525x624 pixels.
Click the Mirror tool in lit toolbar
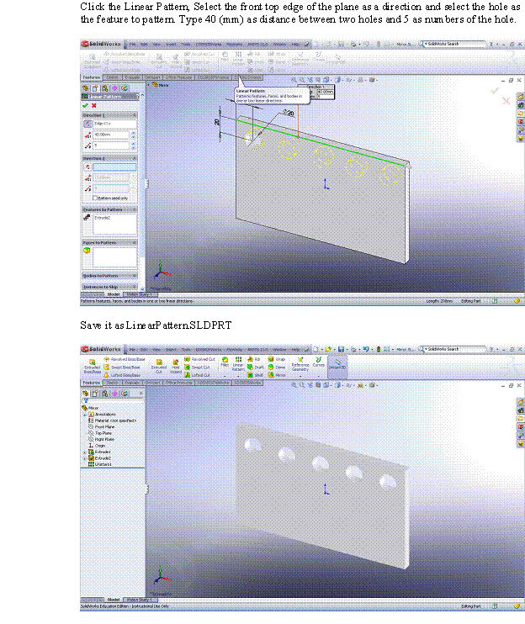pyautogui.click(x=277, y=375)
